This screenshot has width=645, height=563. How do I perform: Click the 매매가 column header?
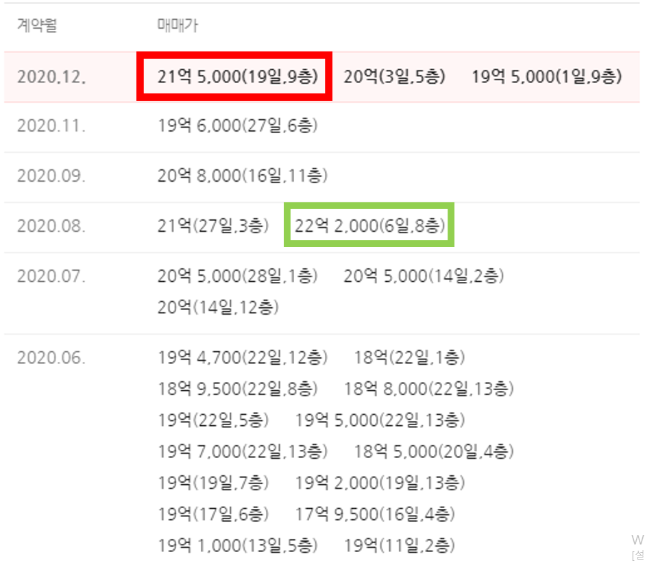pyautogui.click(x=178, y=25)
